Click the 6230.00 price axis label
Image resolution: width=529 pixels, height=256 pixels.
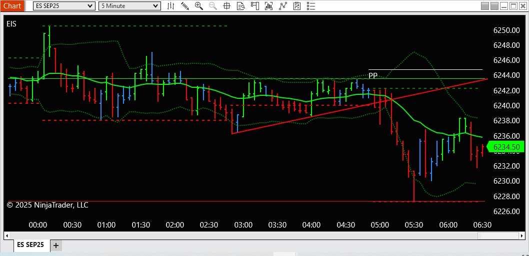pyautogui.click(x=506, y=181)
